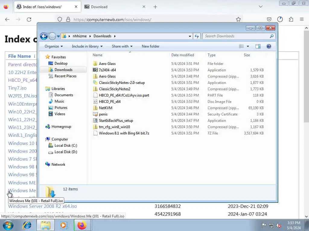
Task: Click the Refresh button in Explorer address bar
Action: [x=197, y=36]
